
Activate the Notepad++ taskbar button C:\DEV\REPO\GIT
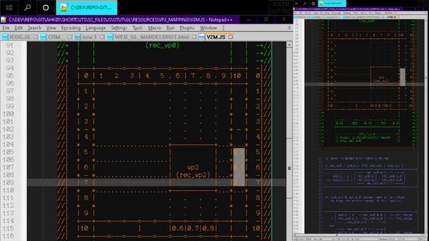pyautogui.click(x=86, y=7)
